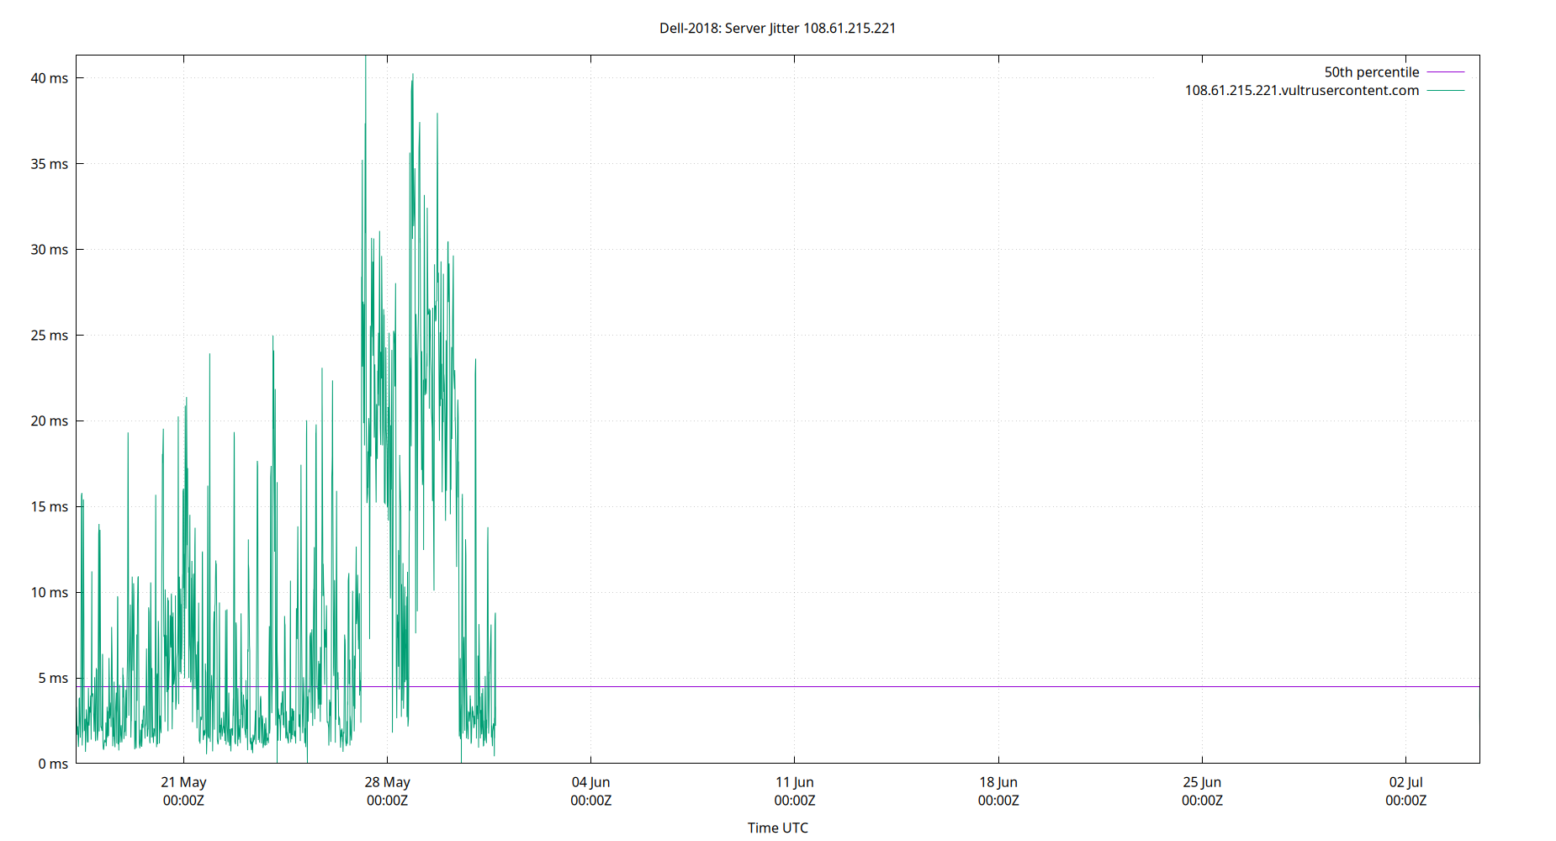Click the '30 ms' y-axis label
This screenshot has width=1556, height=841.
(x=50, y=250)
